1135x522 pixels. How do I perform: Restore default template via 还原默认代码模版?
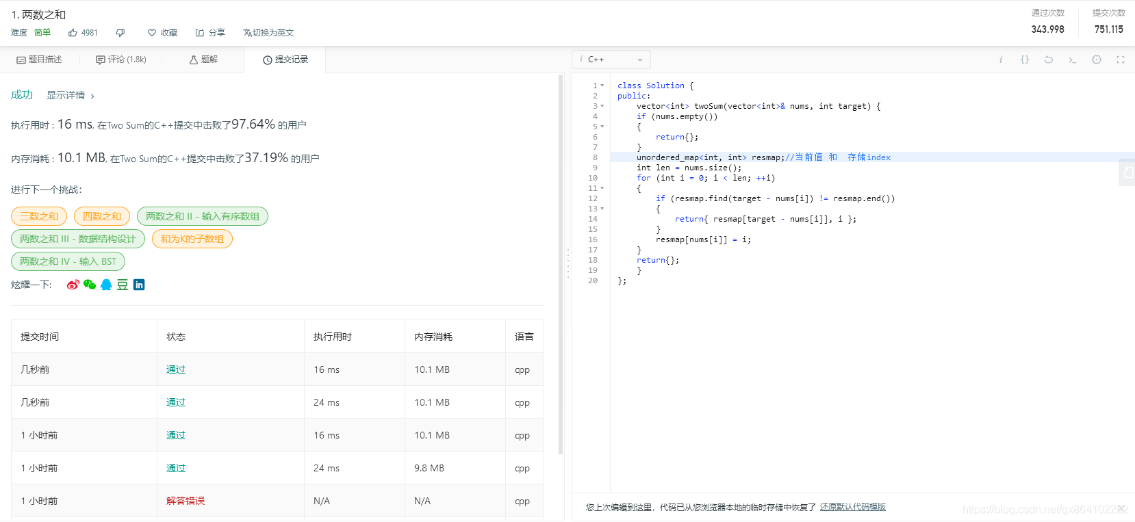tap(853, 507)
